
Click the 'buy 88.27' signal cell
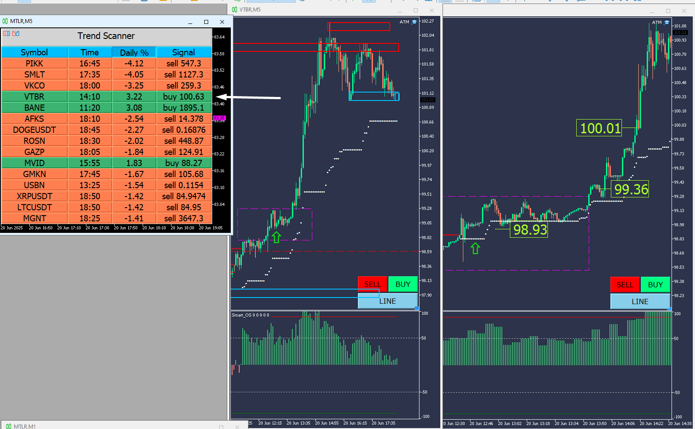coord(184,163)
